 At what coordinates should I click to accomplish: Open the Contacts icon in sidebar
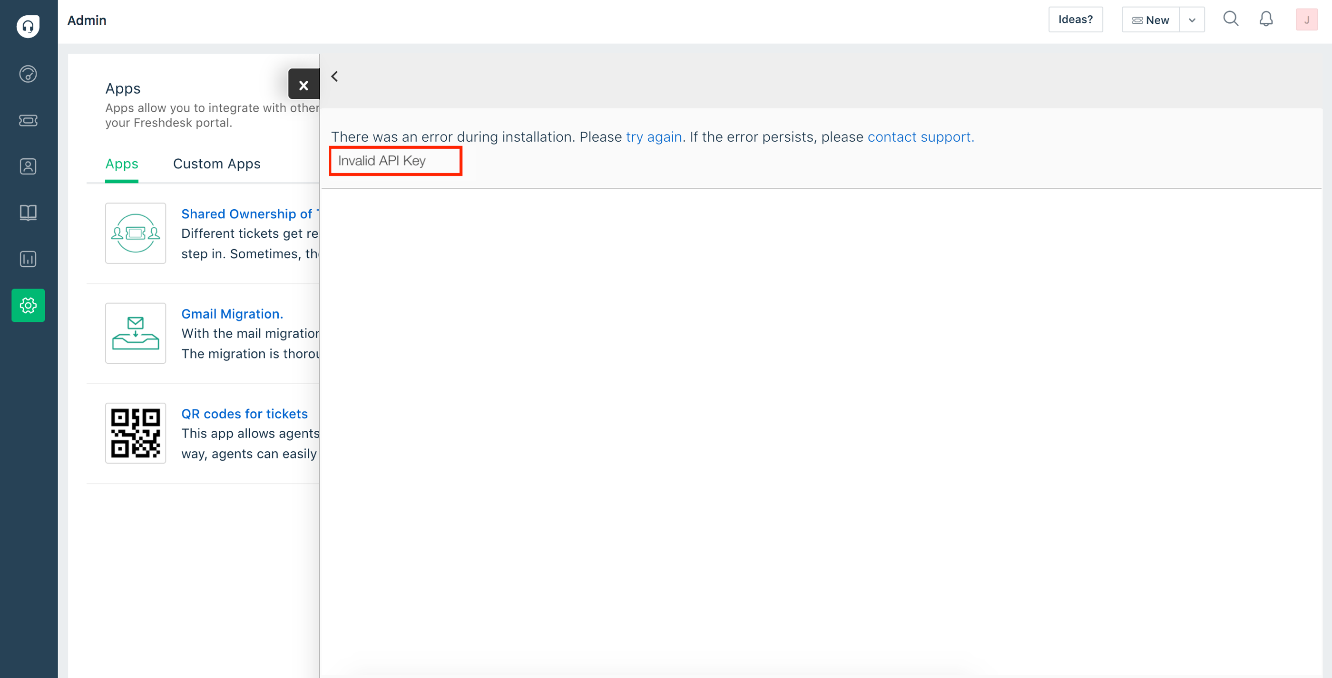28,166
